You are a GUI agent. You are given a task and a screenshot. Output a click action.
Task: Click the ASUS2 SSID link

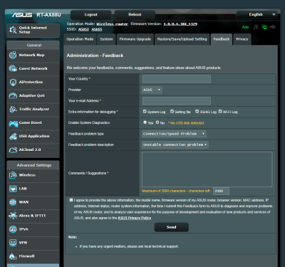pos(83,29)
